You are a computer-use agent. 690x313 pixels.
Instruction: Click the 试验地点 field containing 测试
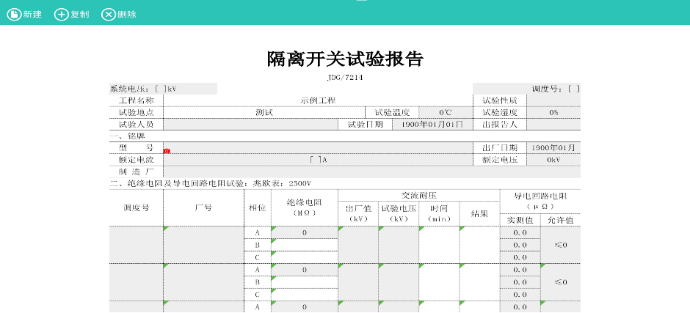pos(264,112)
